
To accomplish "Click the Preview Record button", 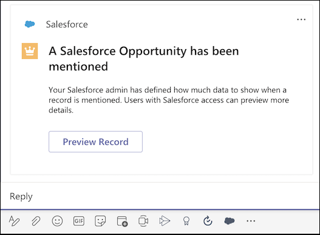I will click(95, 141).
